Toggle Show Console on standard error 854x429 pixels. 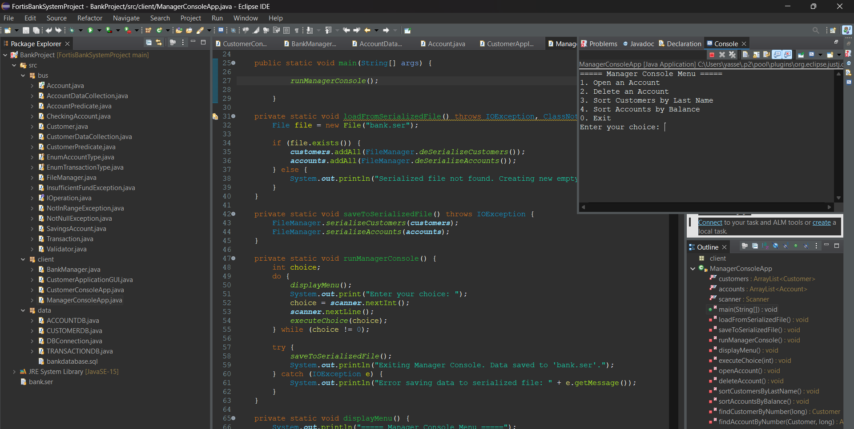coord(787,55)
